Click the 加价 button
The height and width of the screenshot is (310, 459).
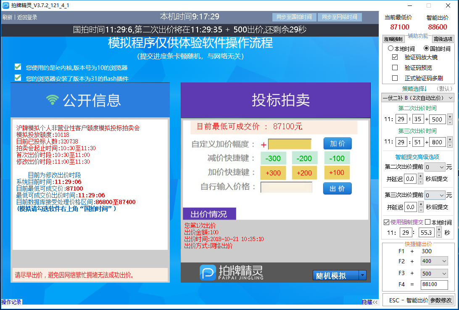tap(338, 143)
